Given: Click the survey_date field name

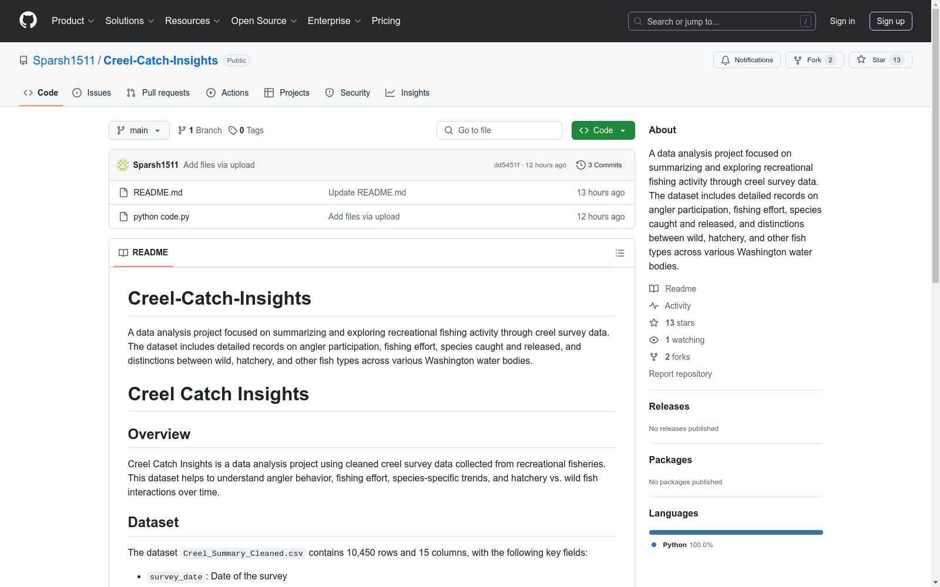Looking at the screenshot, I should point(176,576).
